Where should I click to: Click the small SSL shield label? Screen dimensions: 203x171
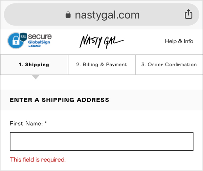(23, 36)
